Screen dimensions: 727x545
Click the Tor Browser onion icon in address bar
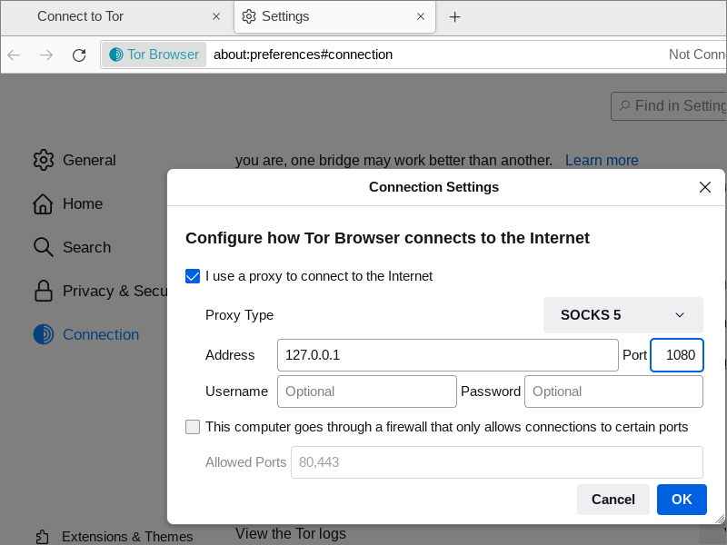pyautogui.click(x=116, y=54)
